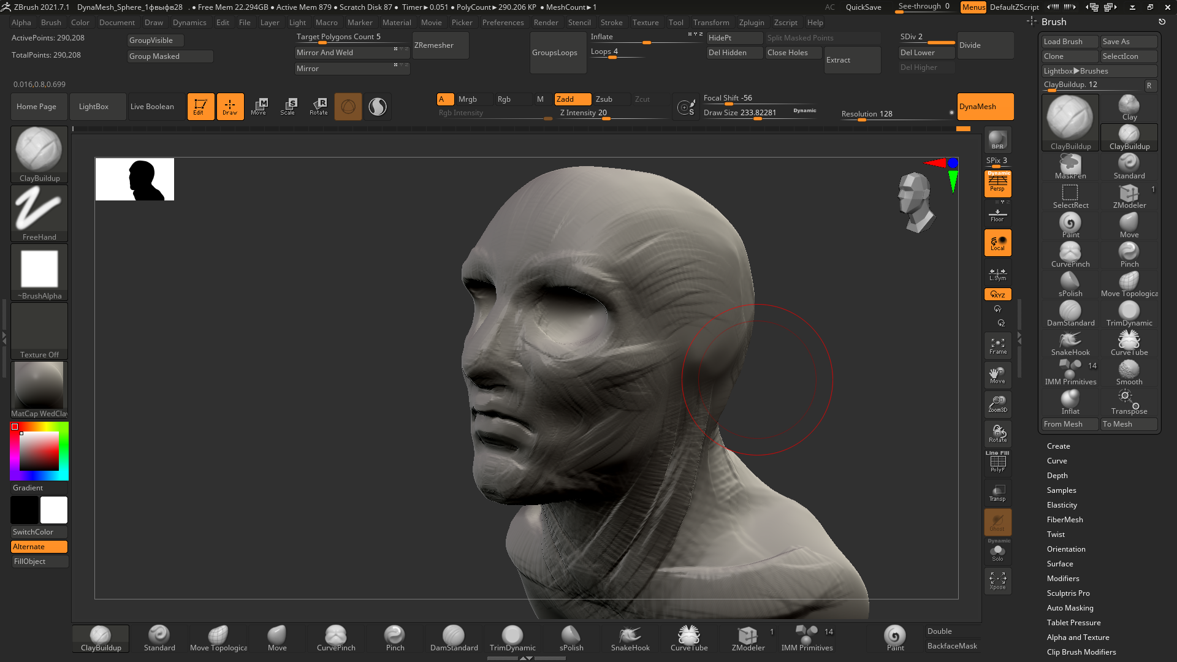Select the DamStandard brush in bottom shelf
1177x662 pixels.
pyautogui.click(x=454, y=638)
